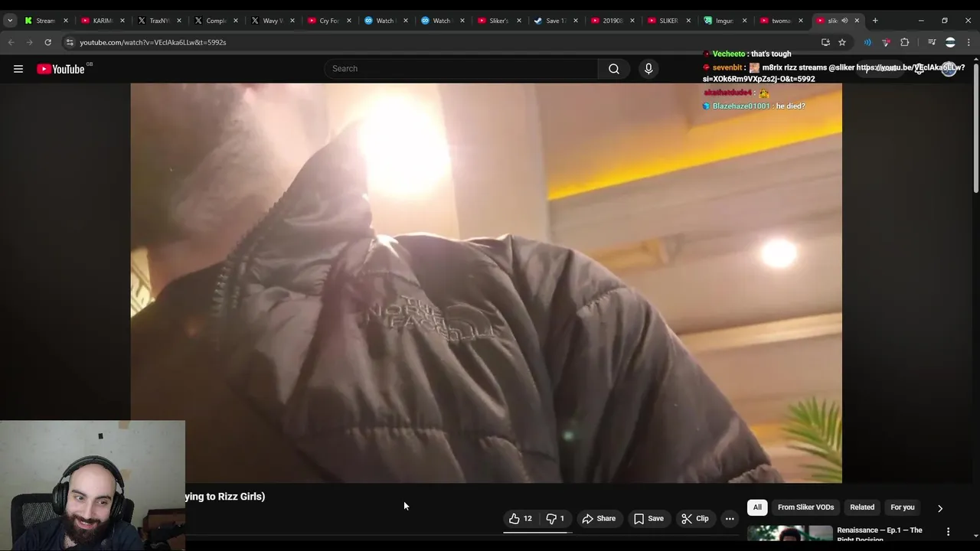Click the video player area

point(486,283)
